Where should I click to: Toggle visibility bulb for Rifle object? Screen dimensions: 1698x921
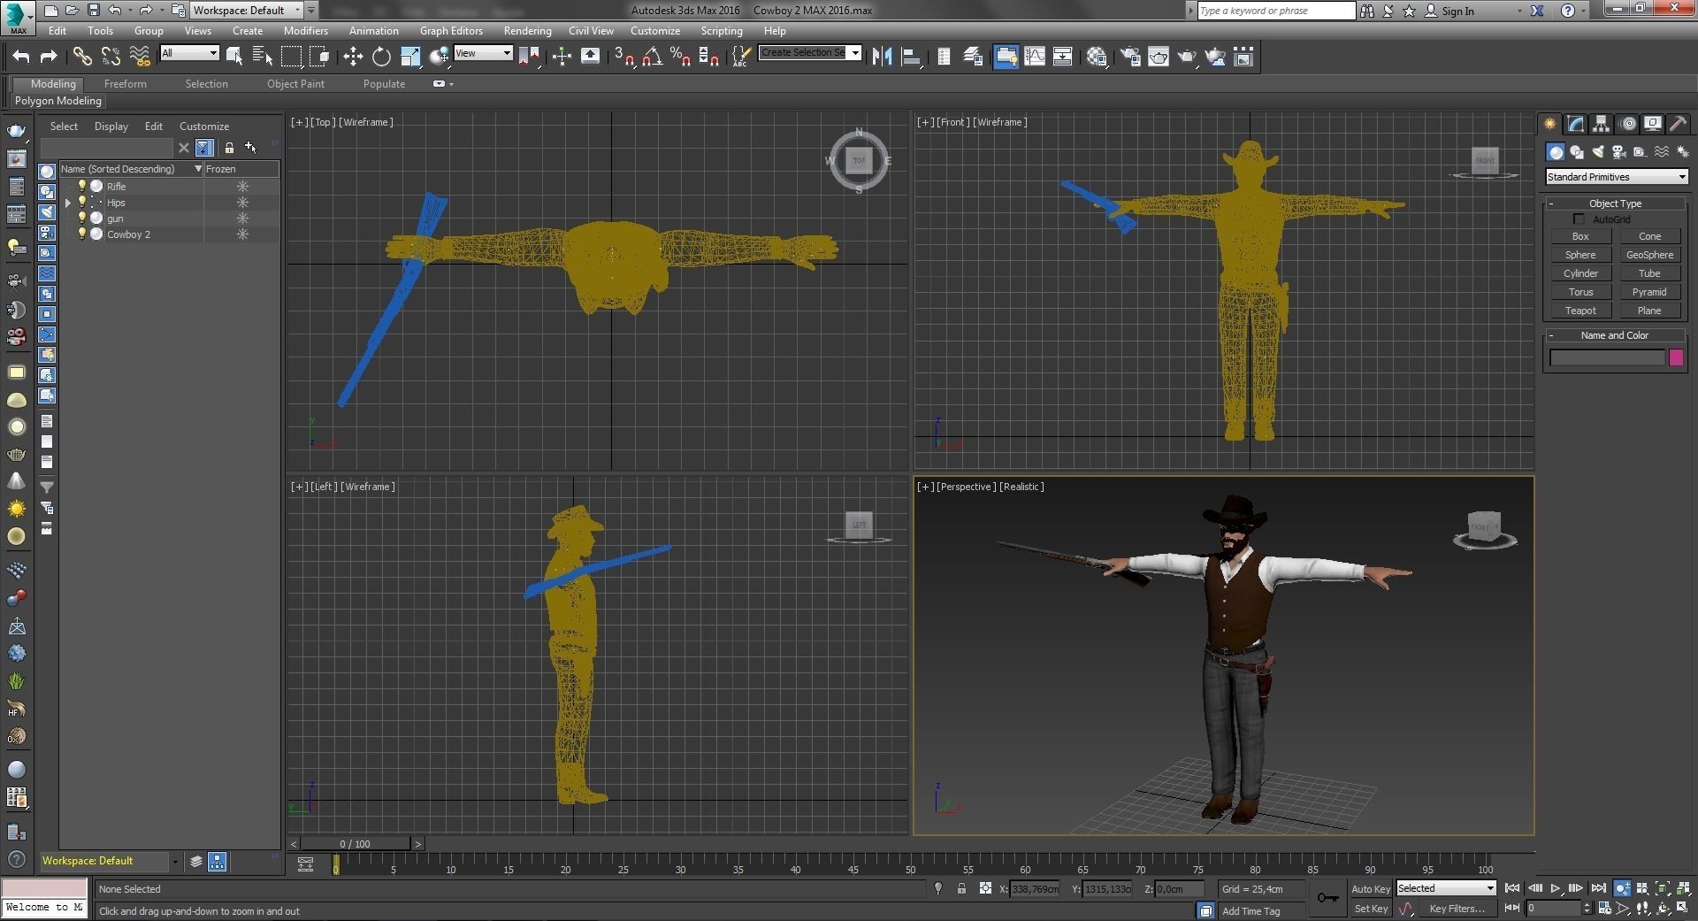(82, 186)
